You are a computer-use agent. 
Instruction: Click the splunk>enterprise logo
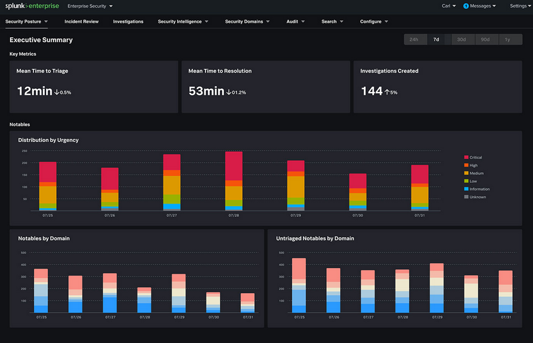coord(32,6)
